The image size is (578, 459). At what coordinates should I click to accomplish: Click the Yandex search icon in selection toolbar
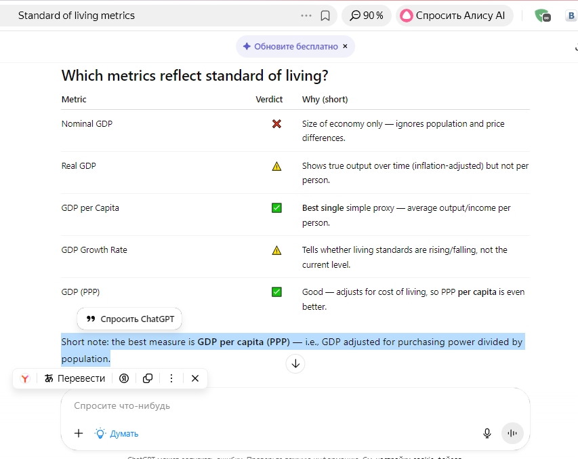tap(124, 378)
